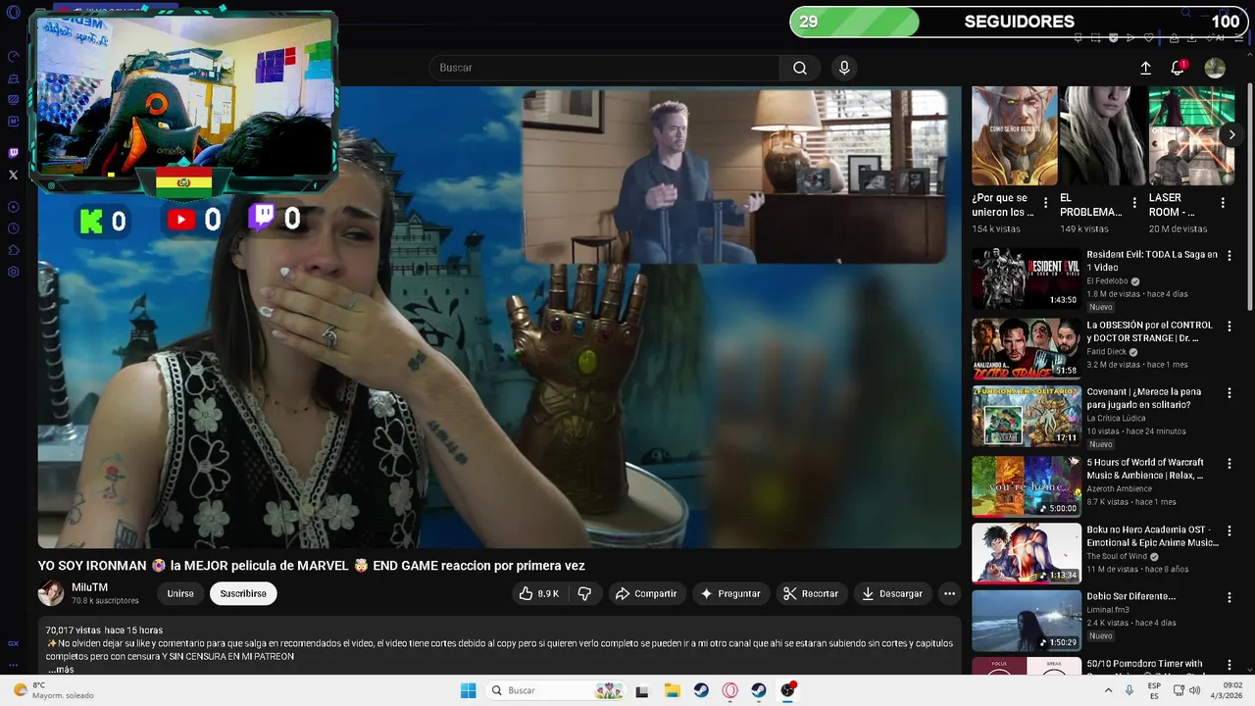The height and width of the screenshot is (706, 1255).
Task: Click the Recortar clip button
Action: tap(812, 593)
